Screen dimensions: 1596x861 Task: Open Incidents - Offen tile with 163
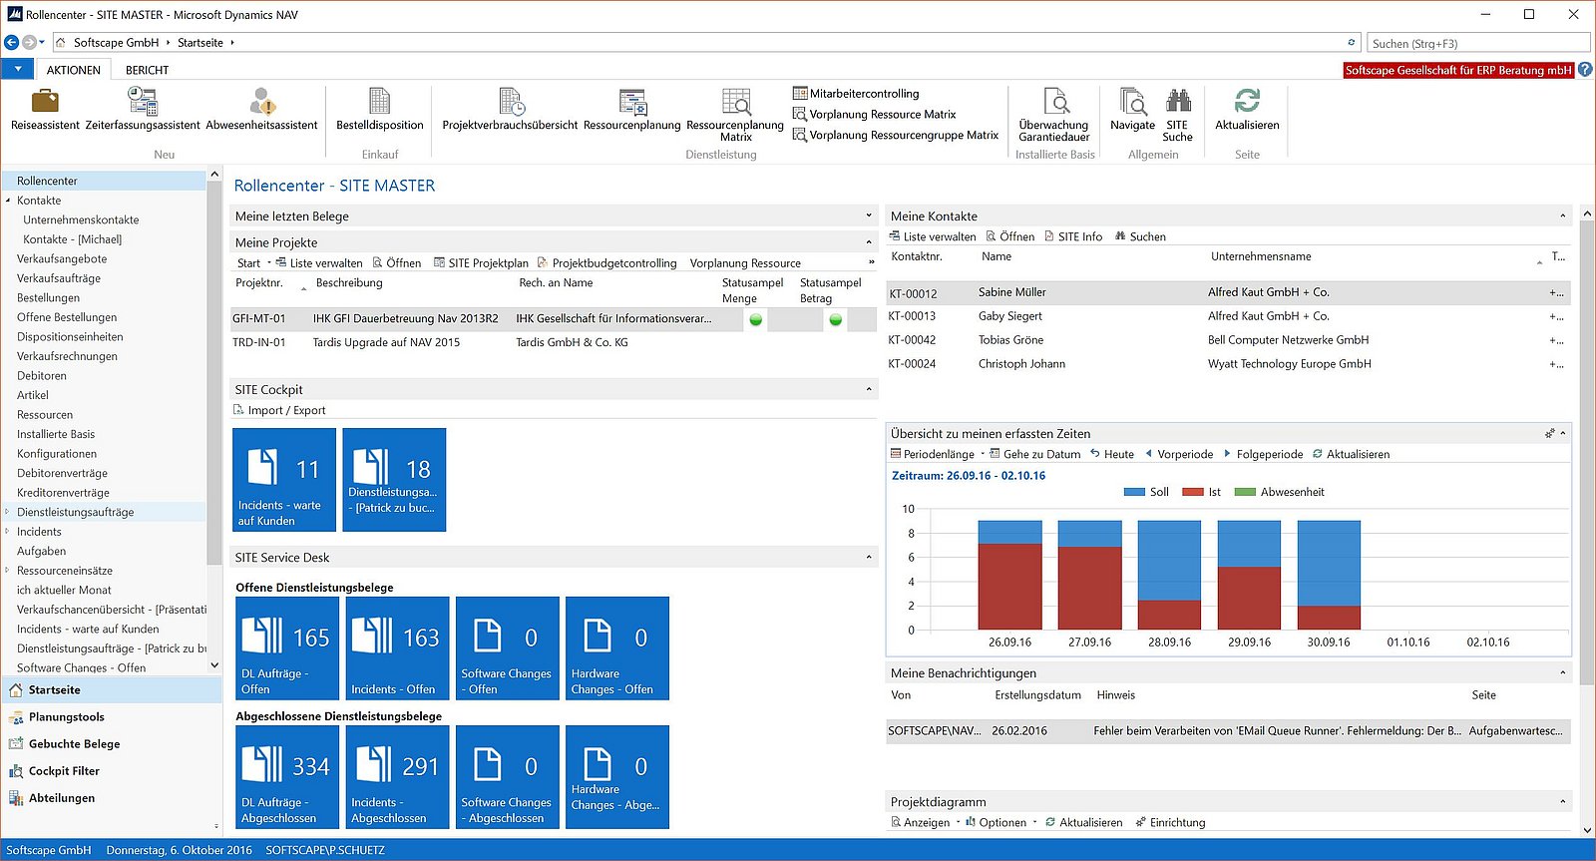tap(397, 648)
